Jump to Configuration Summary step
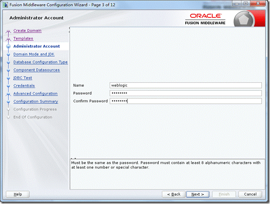 tap(36, 102)
